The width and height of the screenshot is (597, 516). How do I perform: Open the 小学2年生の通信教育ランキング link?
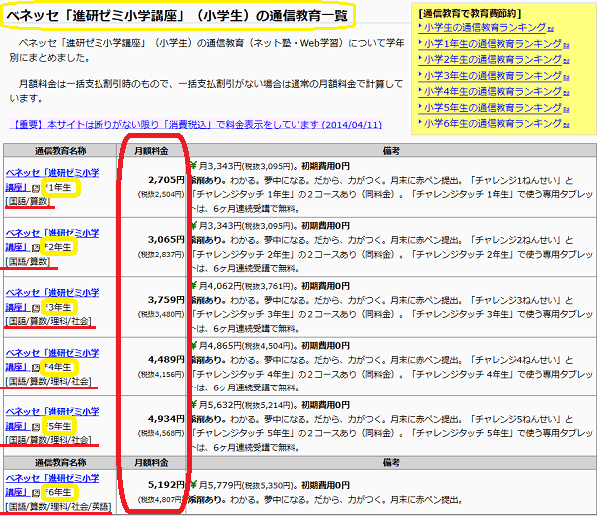point(494,60)
